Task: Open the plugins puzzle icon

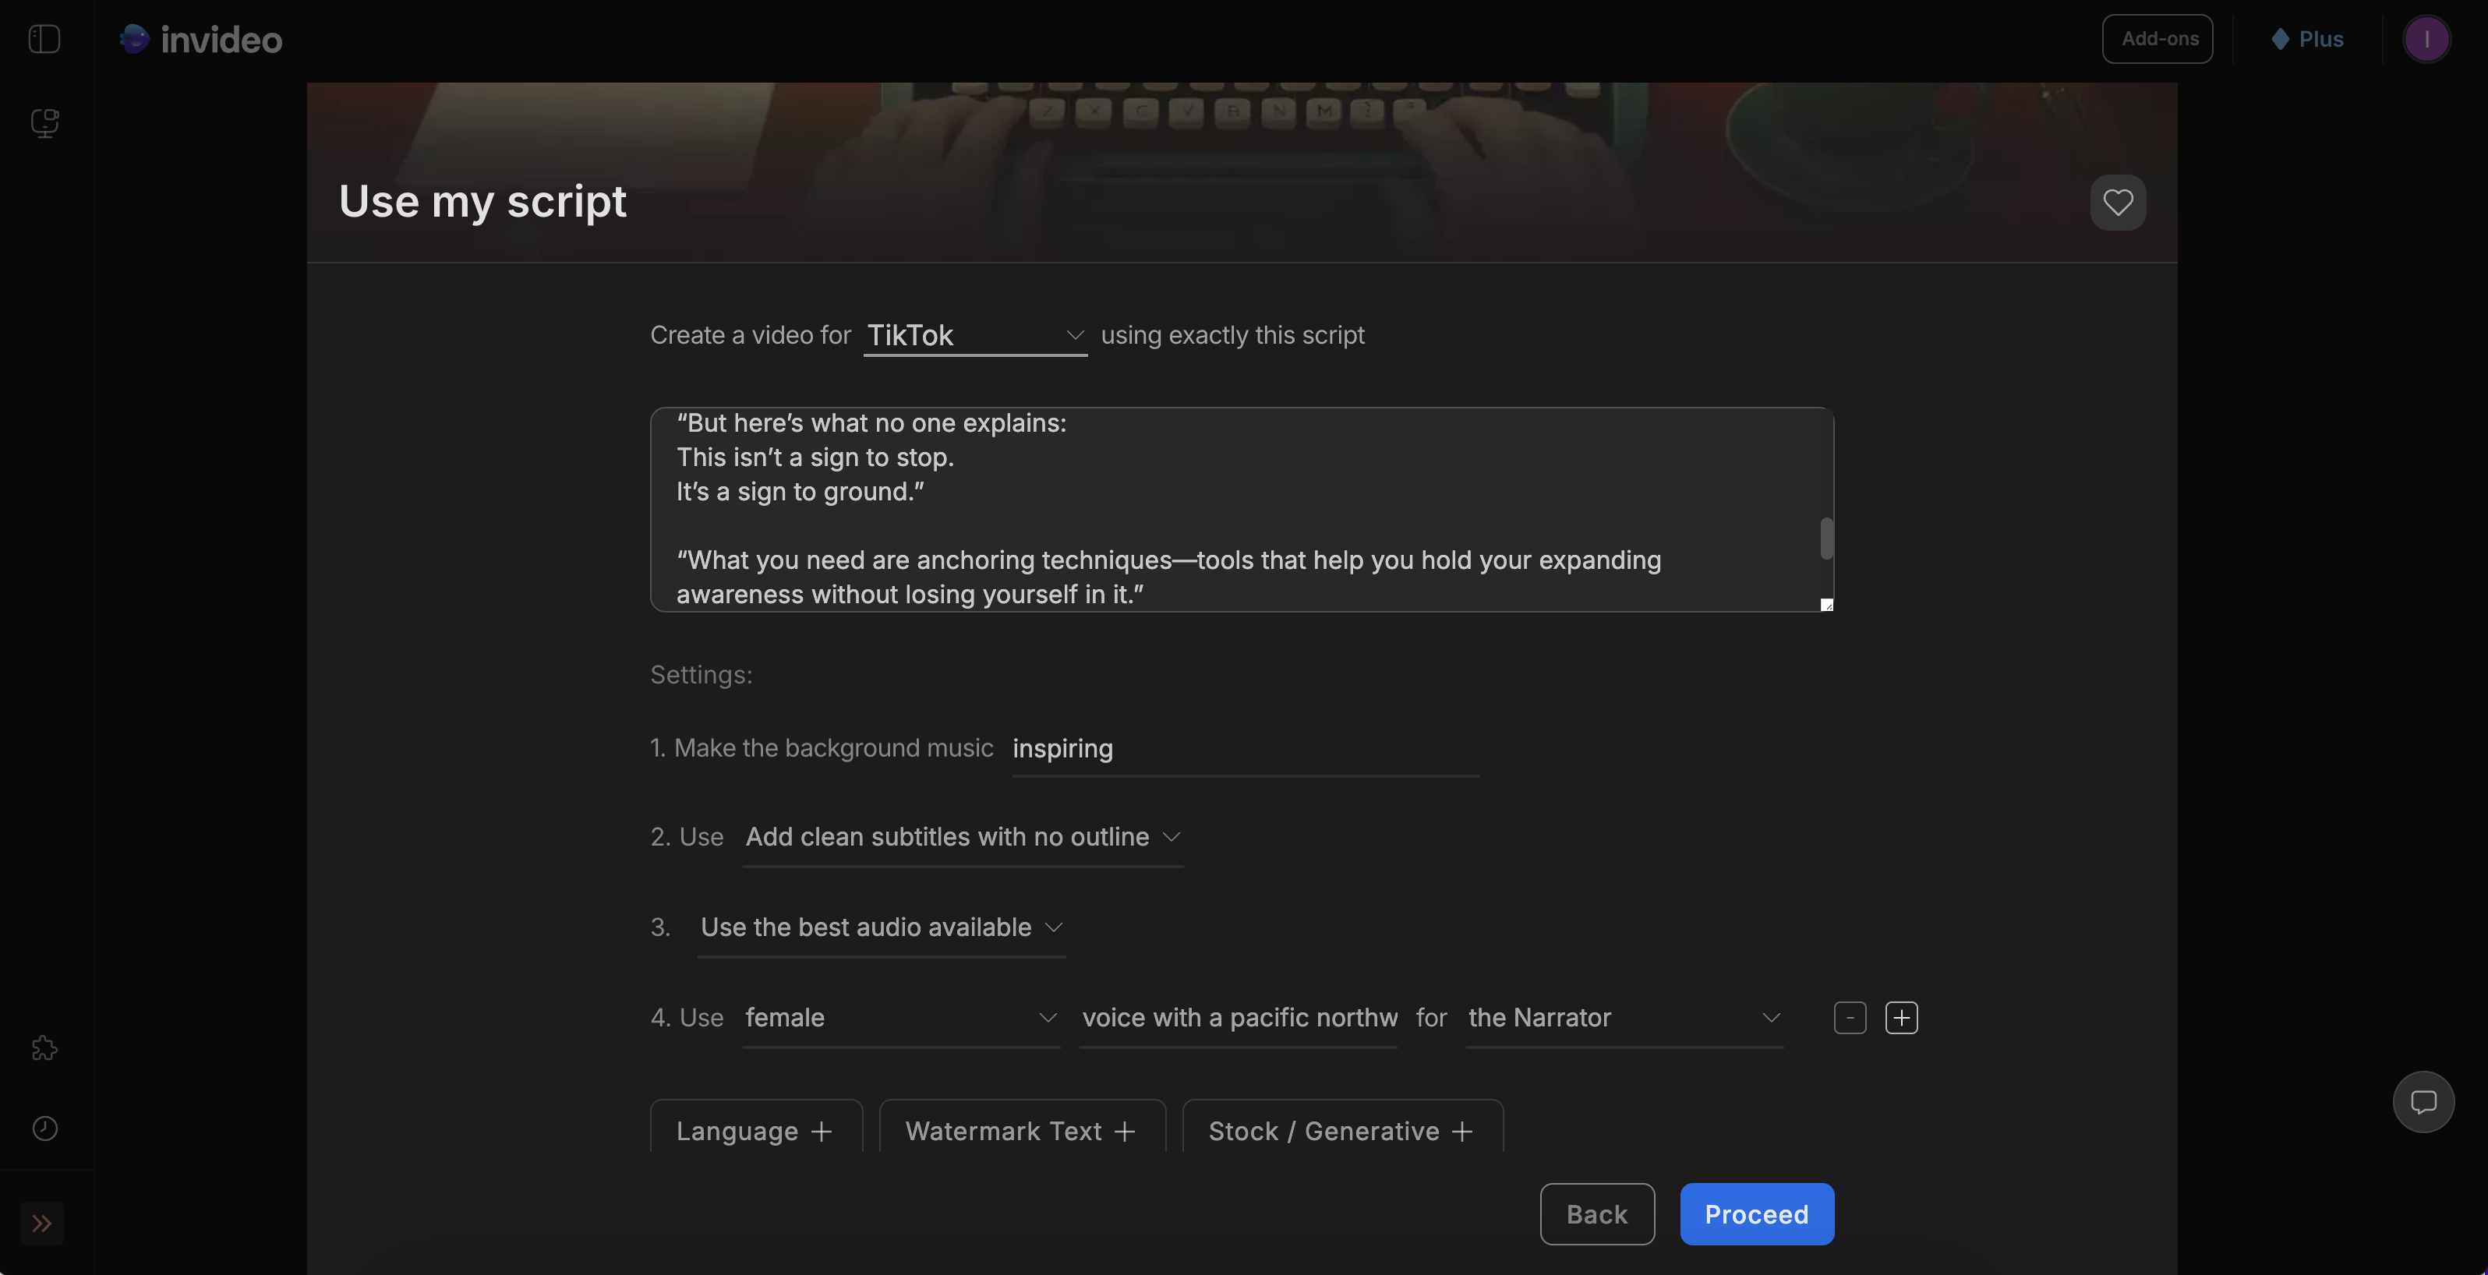Action: click(x=44, y=1048)
